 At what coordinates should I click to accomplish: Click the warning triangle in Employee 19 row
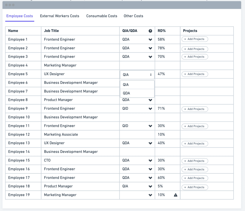pos(175,195)
